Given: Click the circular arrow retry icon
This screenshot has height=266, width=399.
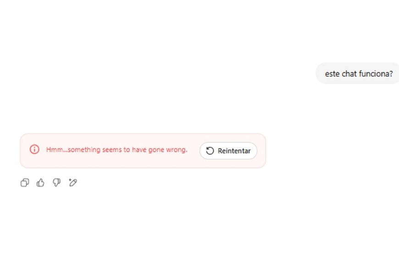Looking at the screenshot, I should (210, 151).
